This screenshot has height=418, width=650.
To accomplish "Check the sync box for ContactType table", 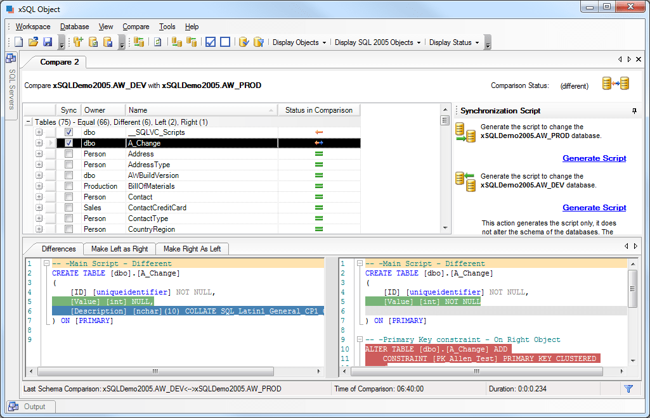I will [69, 218].
